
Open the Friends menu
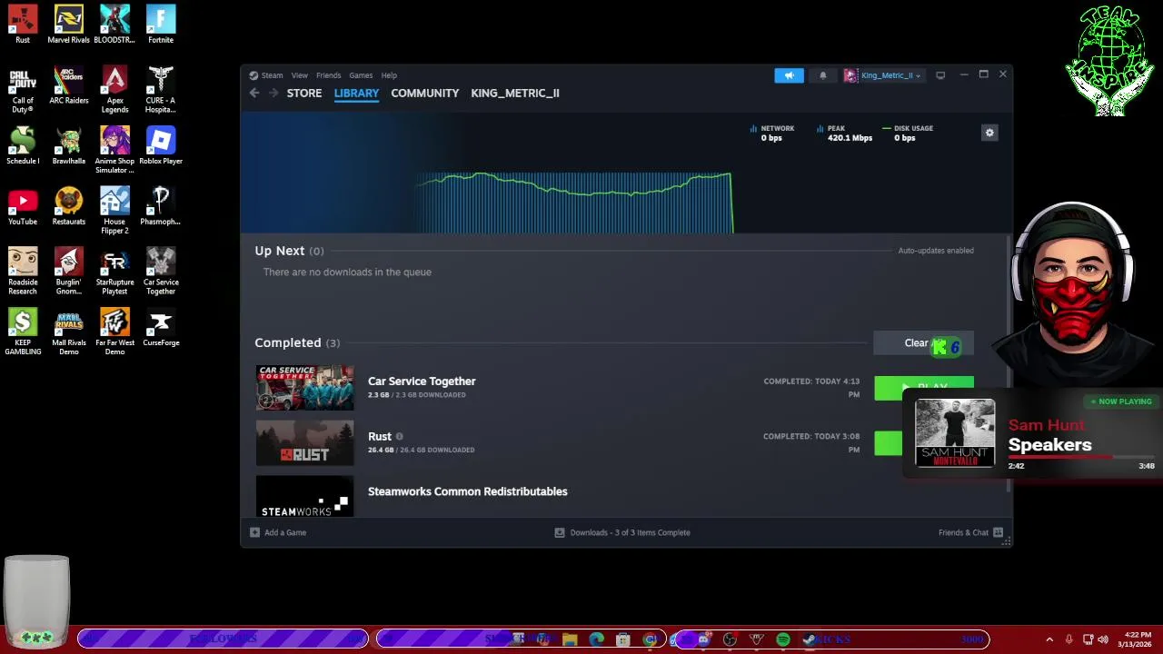[x=328, y=75]
